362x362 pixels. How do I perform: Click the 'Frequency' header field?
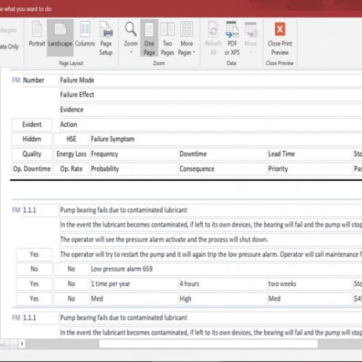tap(134, 154)
